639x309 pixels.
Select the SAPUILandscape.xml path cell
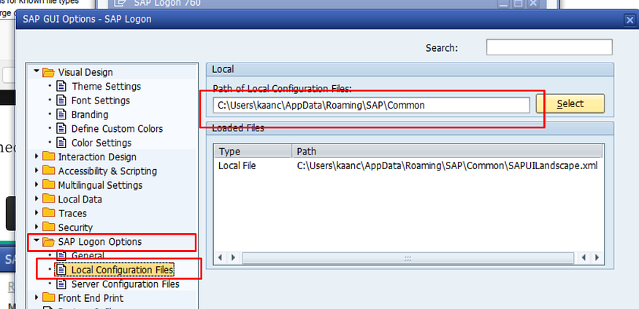447,165
